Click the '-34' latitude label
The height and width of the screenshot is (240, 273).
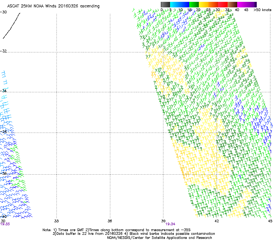coord(3,91)
